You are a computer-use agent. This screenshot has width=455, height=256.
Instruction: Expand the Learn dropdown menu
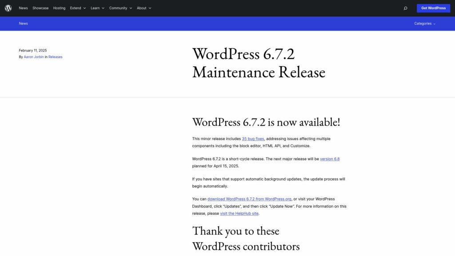pyautogui.click(x=97, y=8)
